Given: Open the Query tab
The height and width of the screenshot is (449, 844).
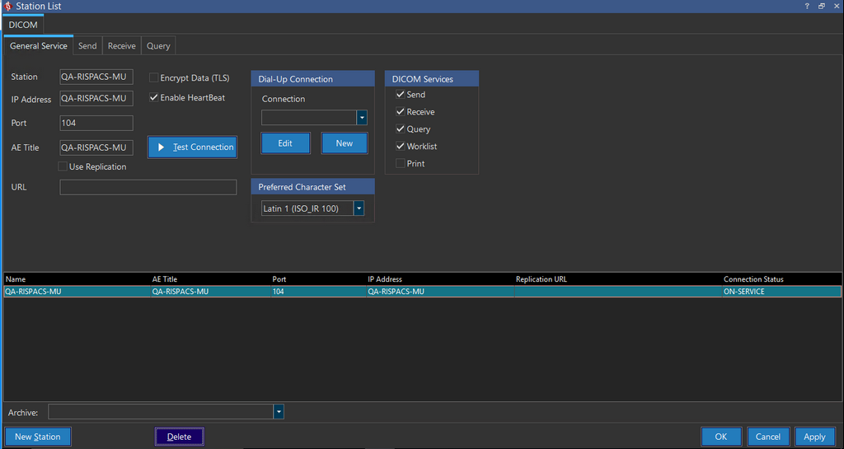Looking at the screenshot, I should click(158, 46).
